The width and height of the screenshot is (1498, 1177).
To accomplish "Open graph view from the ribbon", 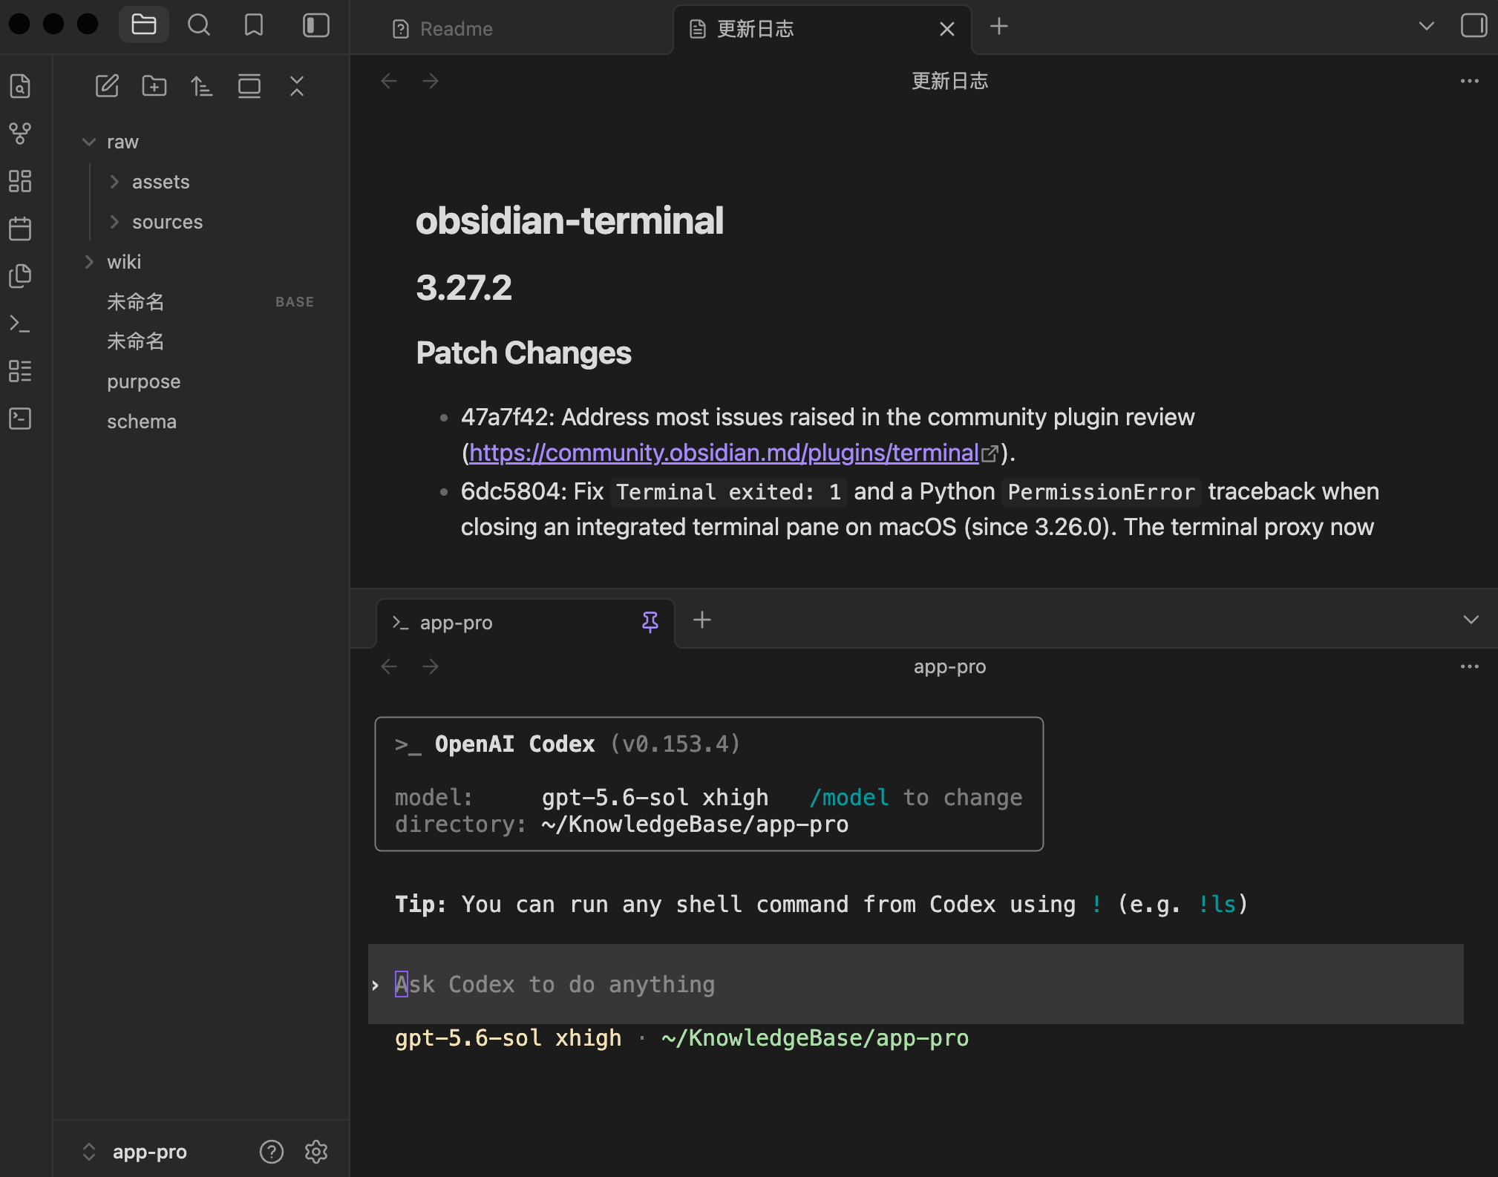I will point(20,134).
